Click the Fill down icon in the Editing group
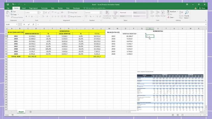212x119 pixels. click(168, 15)
